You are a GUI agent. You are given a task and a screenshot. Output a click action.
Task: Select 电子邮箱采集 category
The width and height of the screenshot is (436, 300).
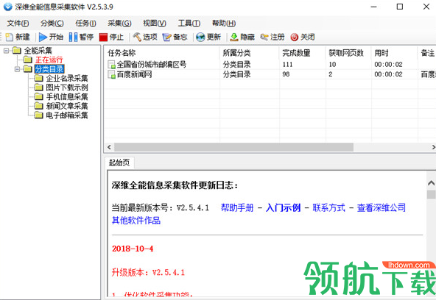click(67, 115)
